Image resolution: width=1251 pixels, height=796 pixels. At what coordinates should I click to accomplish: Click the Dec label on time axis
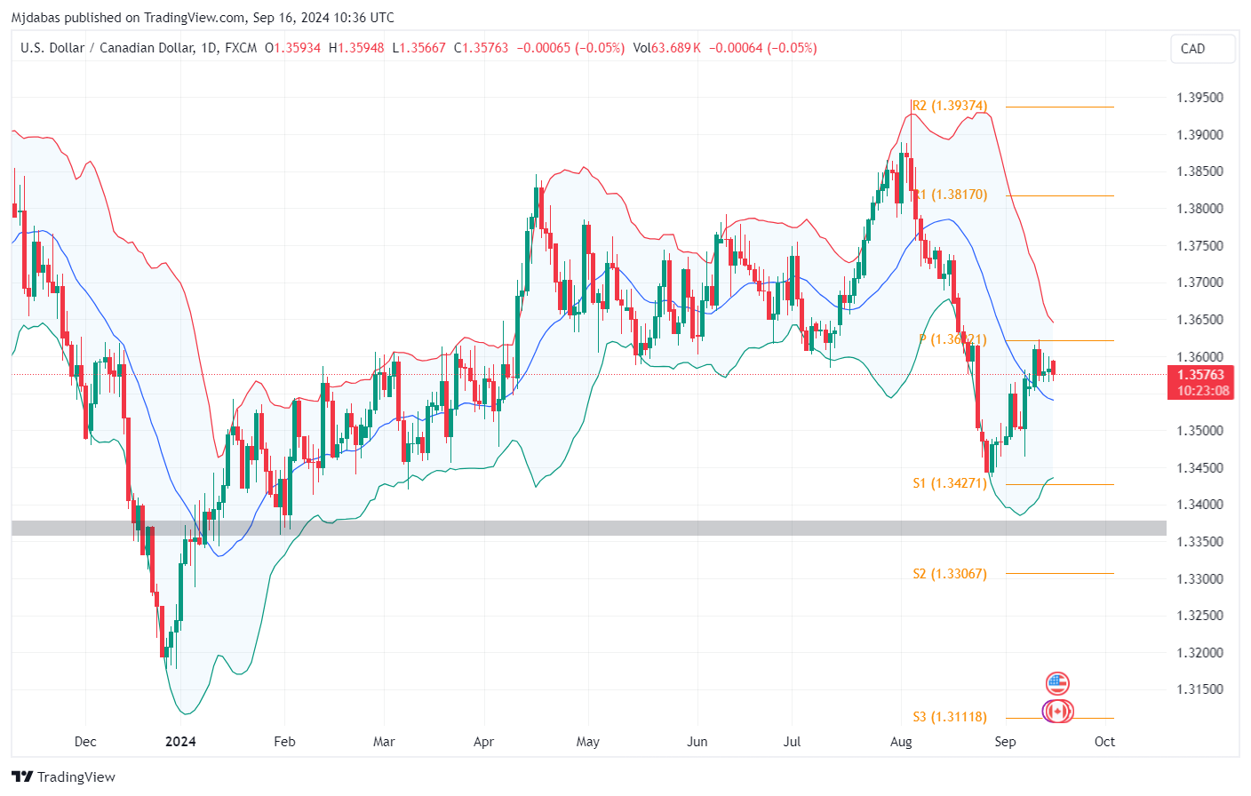(x=85, y=742)
